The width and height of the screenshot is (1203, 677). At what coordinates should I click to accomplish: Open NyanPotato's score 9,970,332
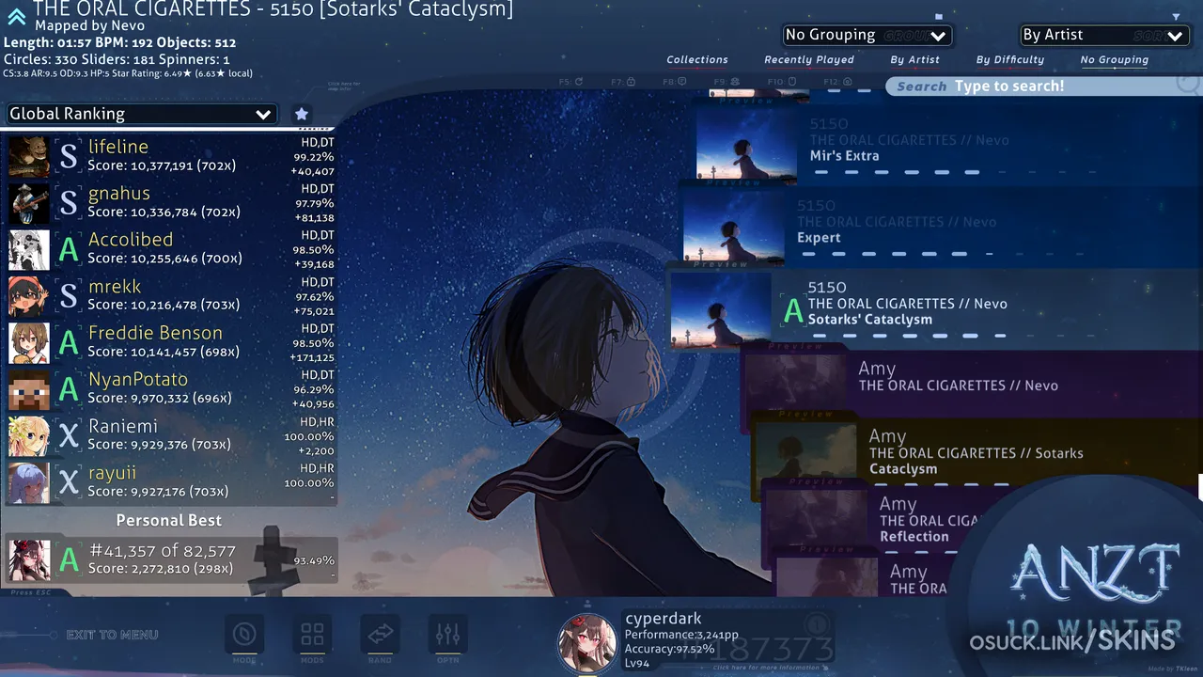click(170, 389)
